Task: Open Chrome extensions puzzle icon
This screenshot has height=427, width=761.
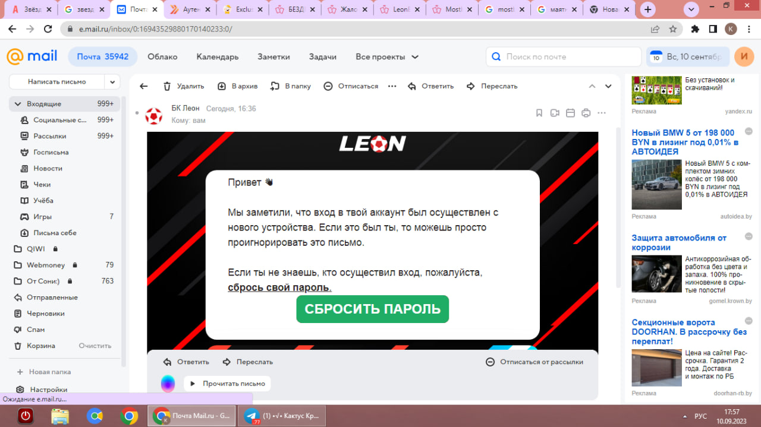Action: 695,29
